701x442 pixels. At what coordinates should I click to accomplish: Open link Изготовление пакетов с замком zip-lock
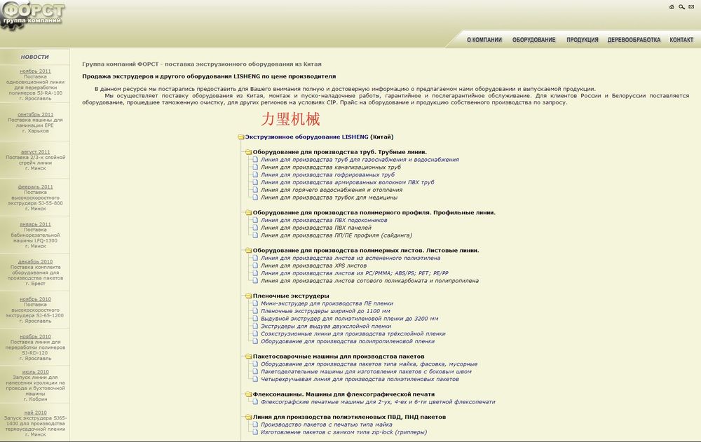(343, 432)
